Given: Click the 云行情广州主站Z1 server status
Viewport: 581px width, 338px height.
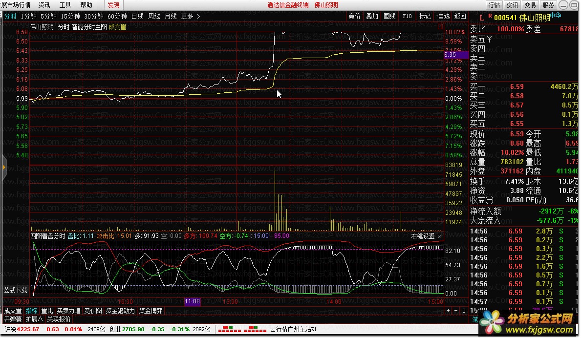Looking at the screenshot, I should pos(293,330).
